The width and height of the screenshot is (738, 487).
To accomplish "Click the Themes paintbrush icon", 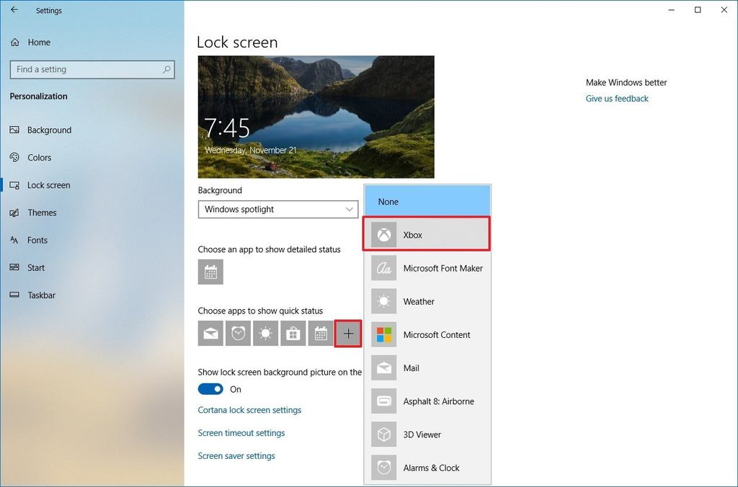I will click(16, 213).
